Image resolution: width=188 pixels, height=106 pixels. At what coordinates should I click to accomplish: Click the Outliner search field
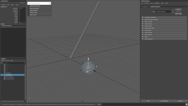point(13,63)
